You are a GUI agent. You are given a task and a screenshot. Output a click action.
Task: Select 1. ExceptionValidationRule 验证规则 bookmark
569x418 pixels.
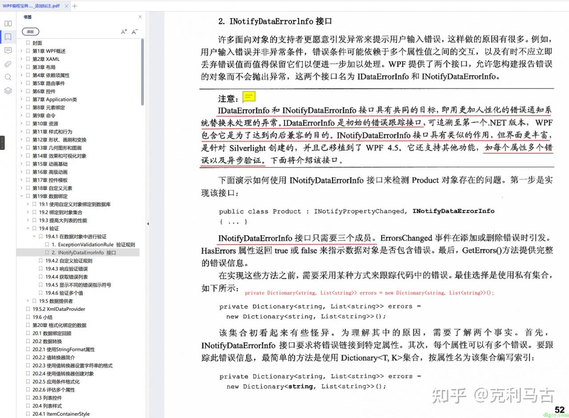coord(93,245)
